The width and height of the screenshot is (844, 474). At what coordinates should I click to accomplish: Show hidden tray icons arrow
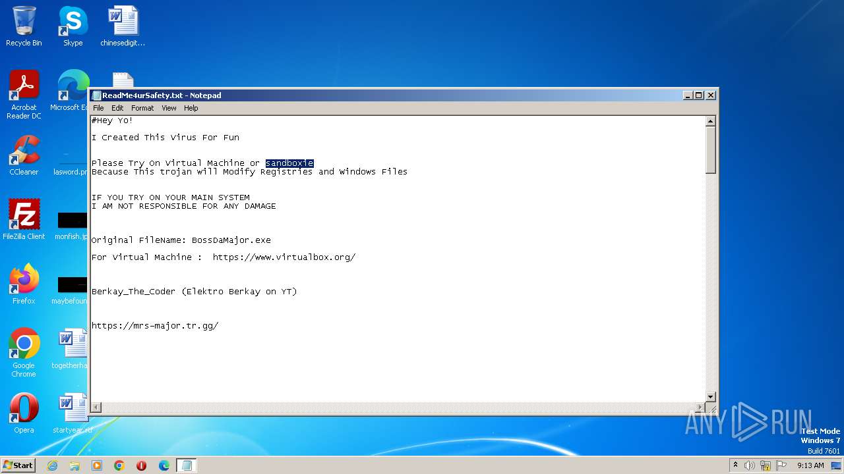tap(736, 465)
